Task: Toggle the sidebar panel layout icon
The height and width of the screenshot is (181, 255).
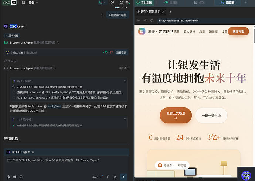Action: coord(24,3)
